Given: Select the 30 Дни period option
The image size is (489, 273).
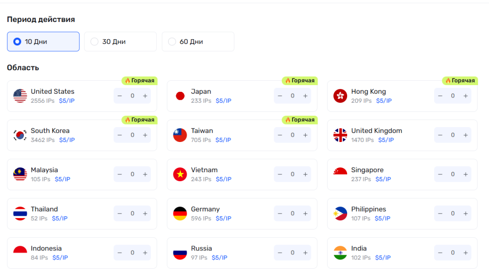Looking at the screenshot, I should point(120,42).
